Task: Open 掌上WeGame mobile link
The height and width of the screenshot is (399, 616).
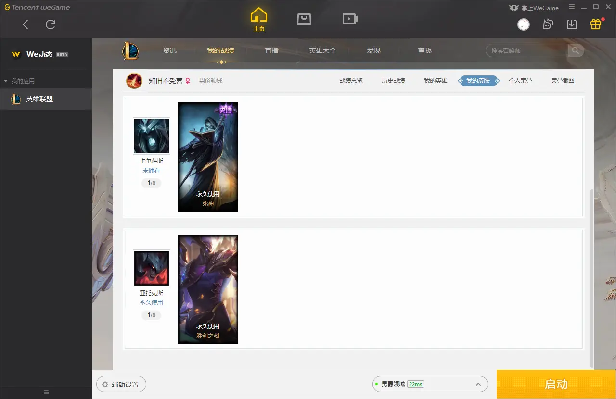Action: point(534,8)
